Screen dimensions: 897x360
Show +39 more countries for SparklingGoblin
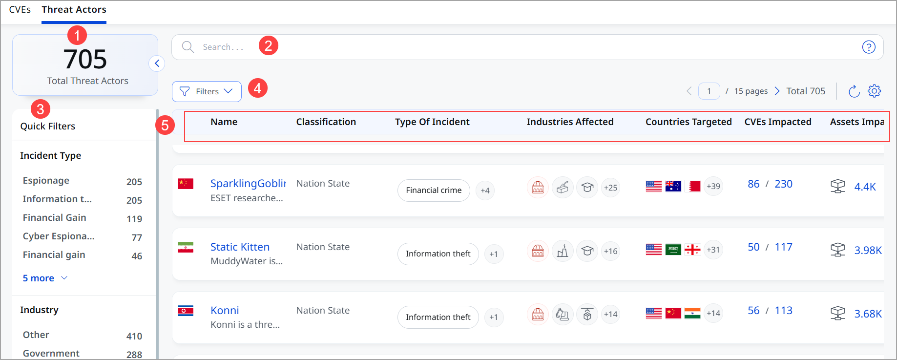tap(713, 186)
